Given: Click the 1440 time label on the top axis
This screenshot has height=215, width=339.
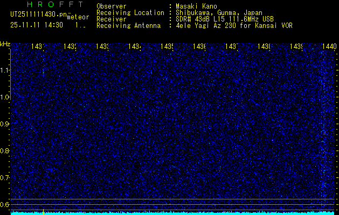Looking at the screenshot, I should 329,46.
